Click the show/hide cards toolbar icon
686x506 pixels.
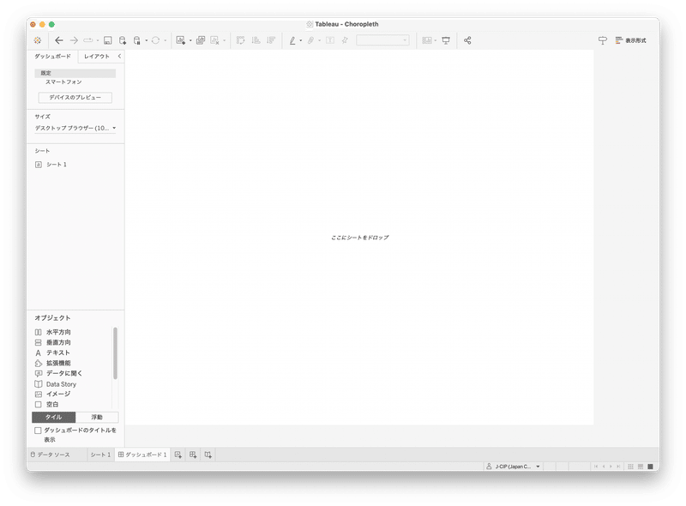[x=427, y=40]
